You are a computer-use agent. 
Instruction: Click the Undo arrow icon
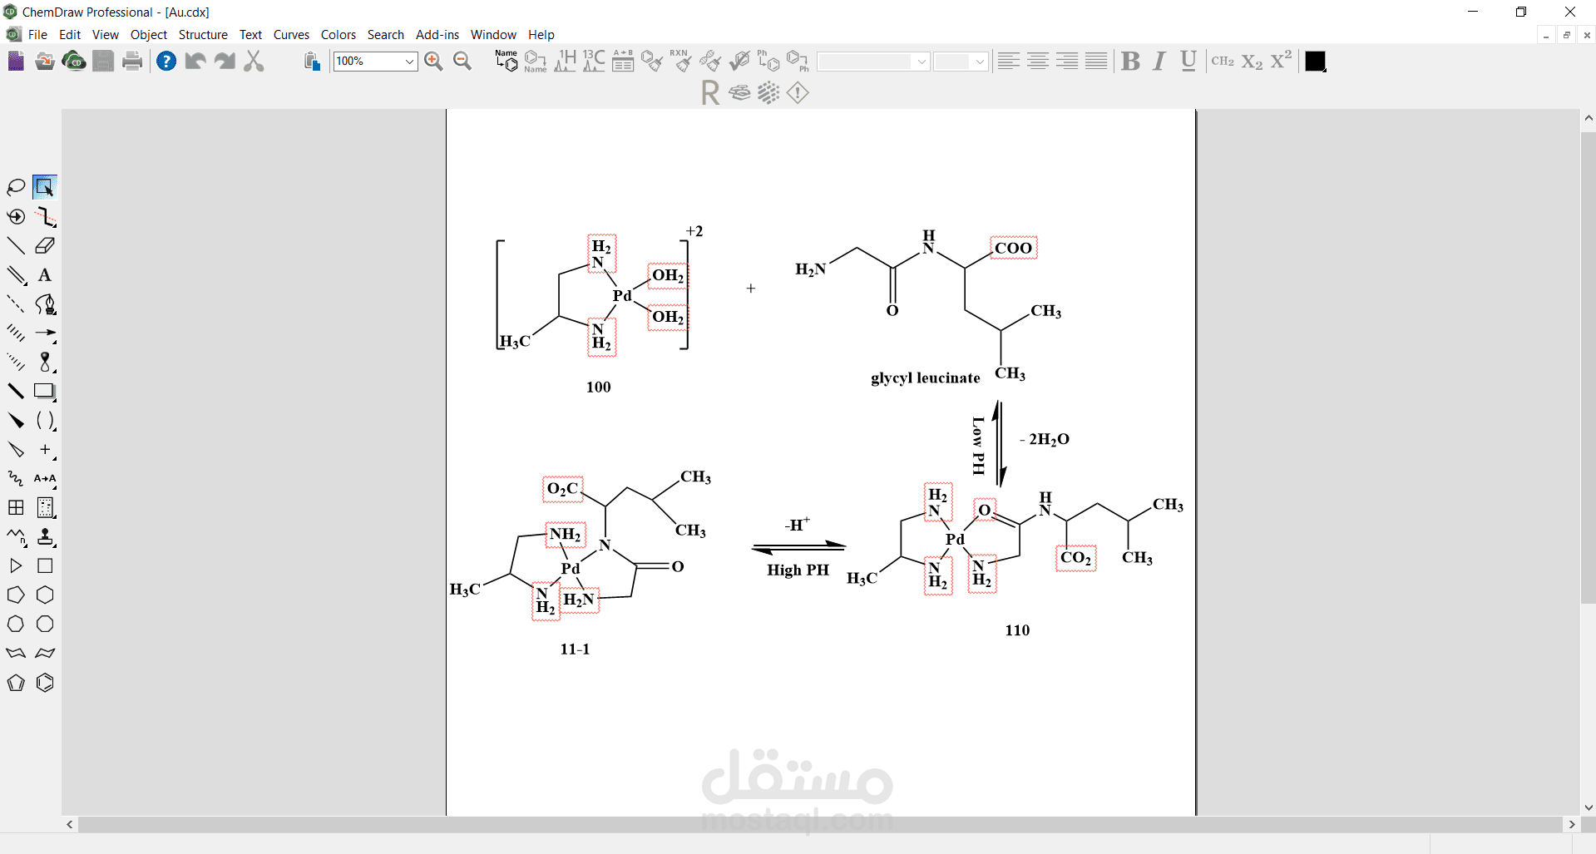coord(195,61)
